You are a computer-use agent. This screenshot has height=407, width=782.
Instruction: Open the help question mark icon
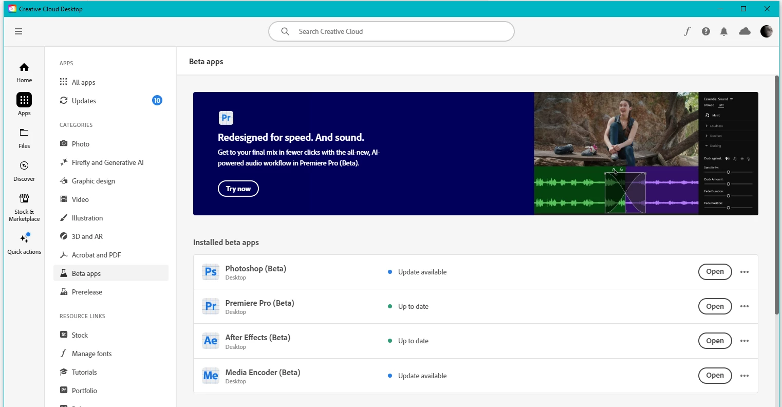[706, 31]
